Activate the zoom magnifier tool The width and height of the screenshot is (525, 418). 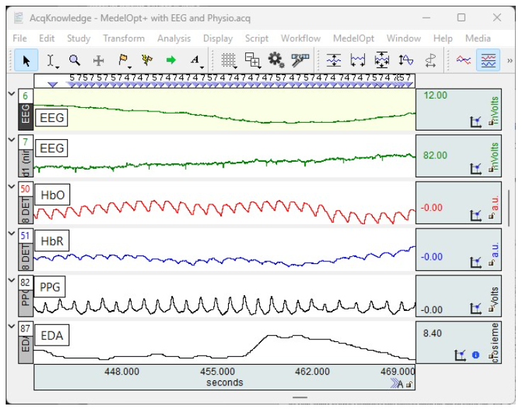pos(74,61)
